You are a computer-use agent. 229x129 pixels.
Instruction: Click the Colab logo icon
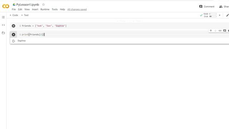click(6, 6)
